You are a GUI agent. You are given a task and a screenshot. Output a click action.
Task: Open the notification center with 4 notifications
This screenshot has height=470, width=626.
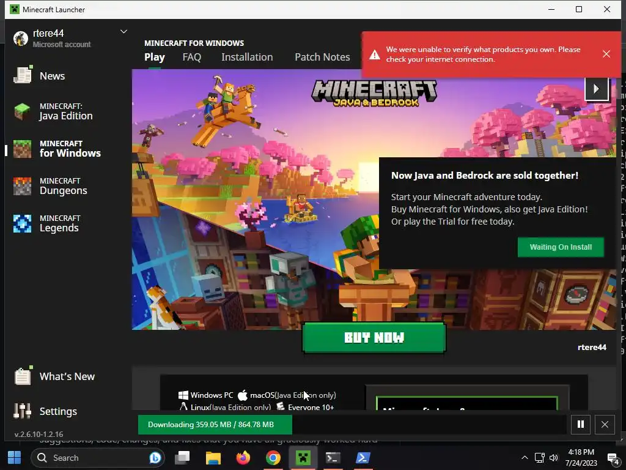(x=613, y=459)
